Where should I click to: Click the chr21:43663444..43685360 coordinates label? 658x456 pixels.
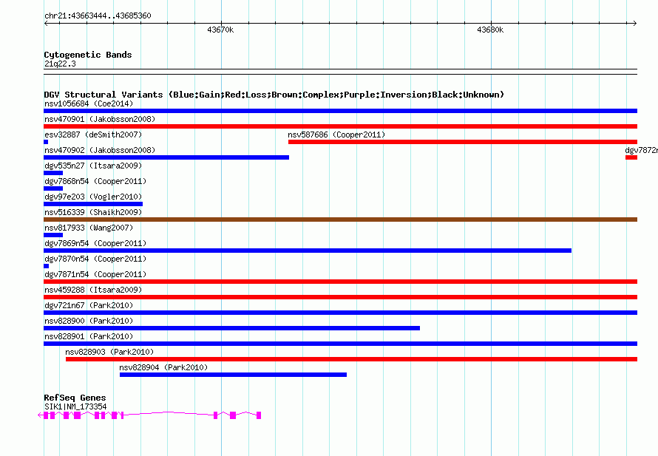click(x=98, y=16)
